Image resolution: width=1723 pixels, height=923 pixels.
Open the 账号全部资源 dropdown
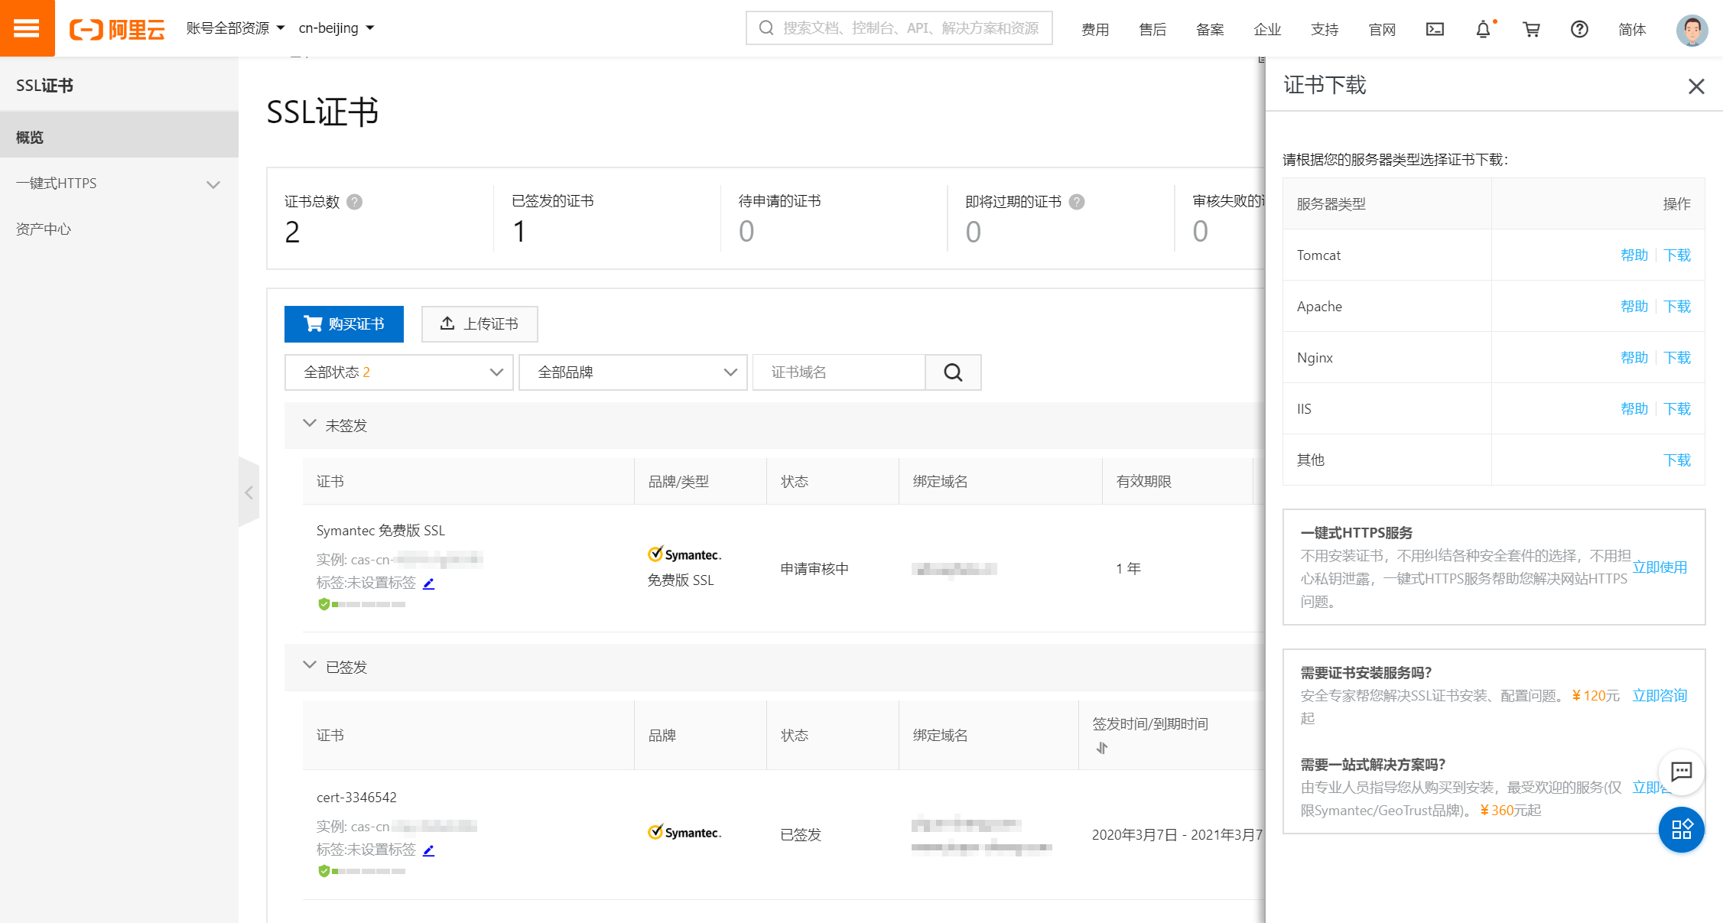(236, 28)
